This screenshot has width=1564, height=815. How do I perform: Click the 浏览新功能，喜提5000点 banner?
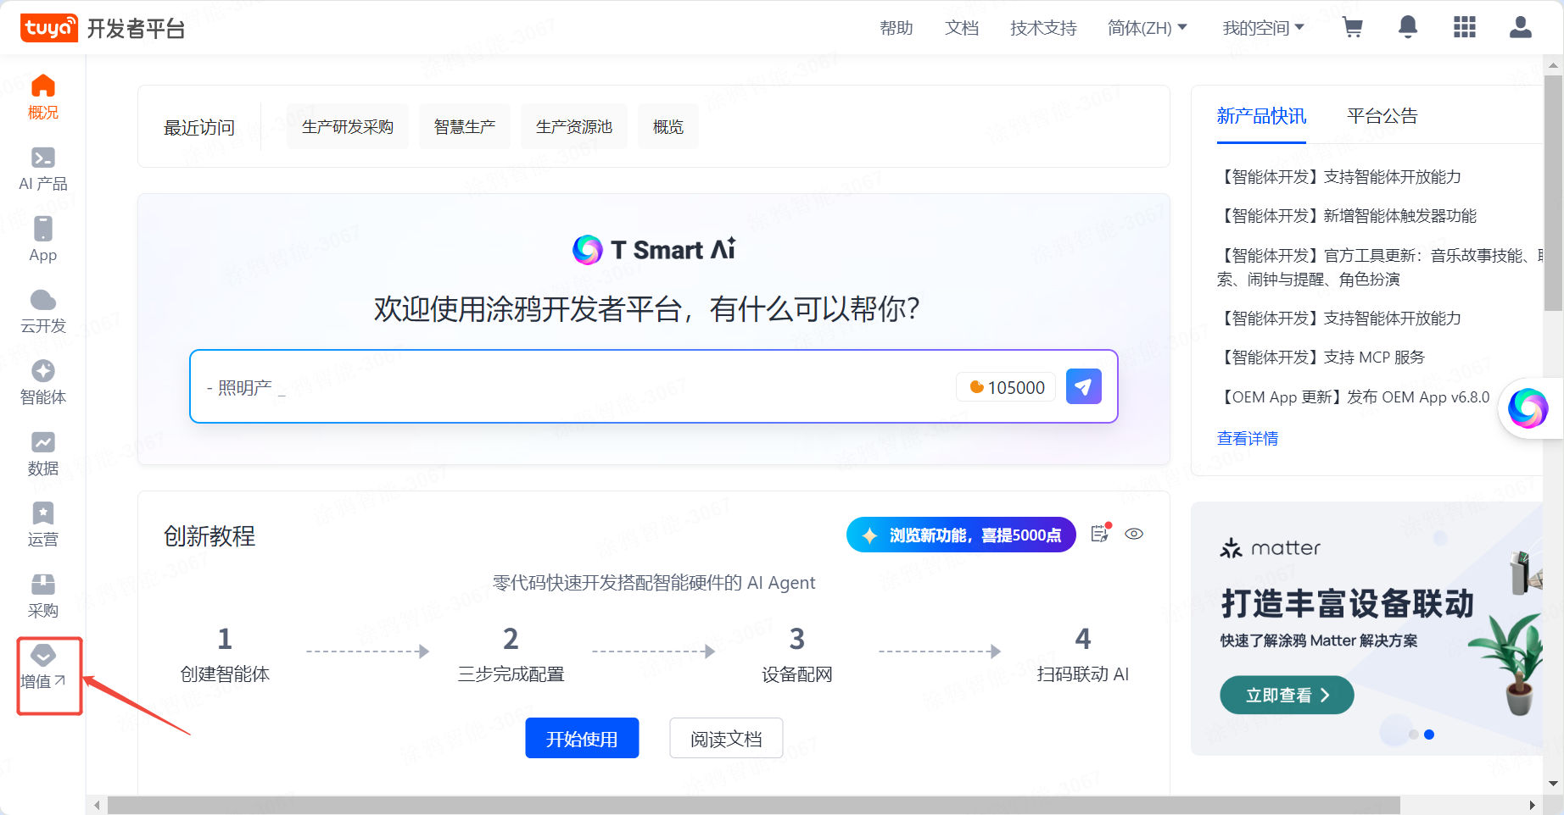(x=961, y=535)
